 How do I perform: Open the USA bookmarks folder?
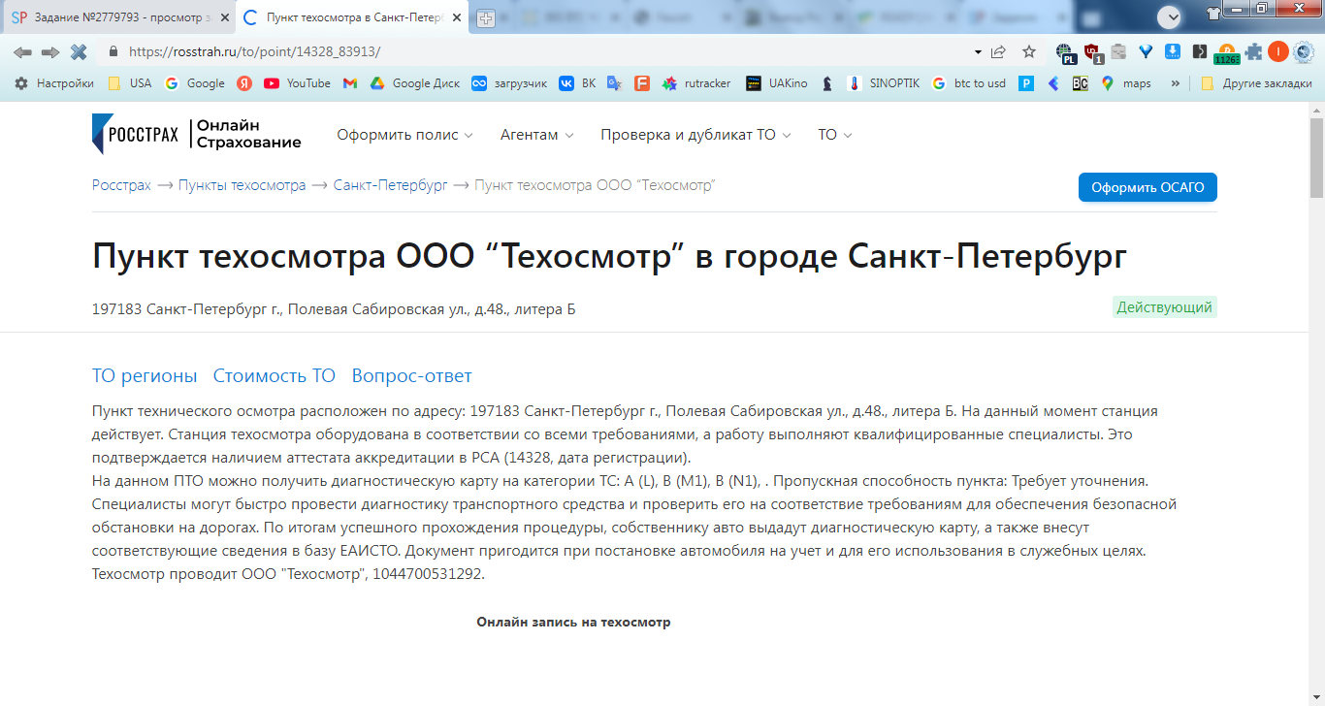130,83
